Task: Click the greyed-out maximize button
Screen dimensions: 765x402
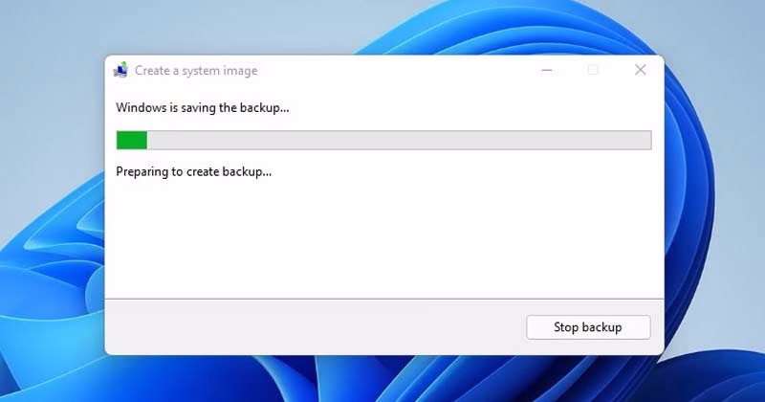Action: (x=593, y=70)
